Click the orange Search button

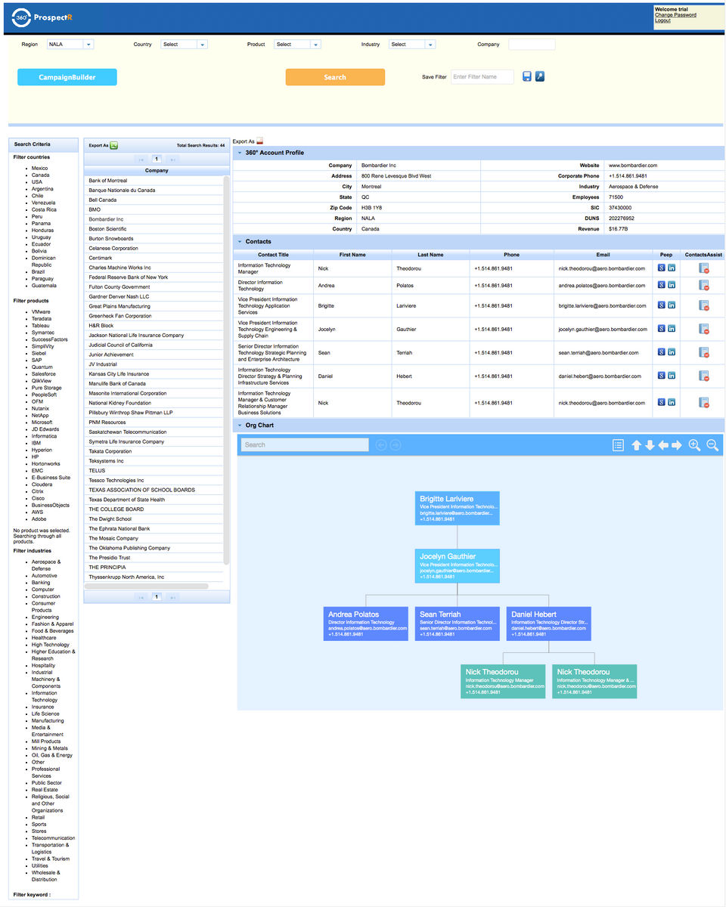335,77
